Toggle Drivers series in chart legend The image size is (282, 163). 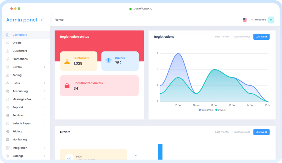coord(220,110)
